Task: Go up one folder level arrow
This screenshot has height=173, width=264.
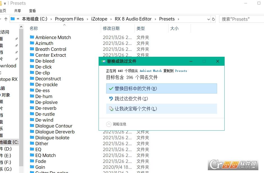Action: point(6,19)
